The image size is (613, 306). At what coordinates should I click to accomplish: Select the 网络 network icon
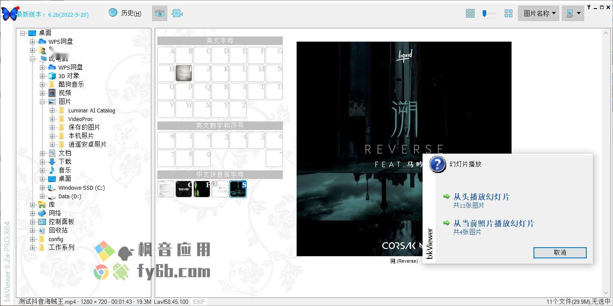pos(42,213)
